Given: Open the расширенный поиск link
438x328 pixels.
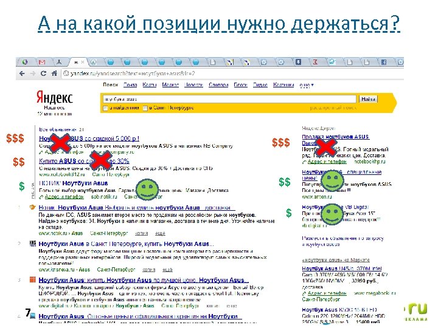Looking at the screenshot, I should pyautogui.click(x=333, y=108).
